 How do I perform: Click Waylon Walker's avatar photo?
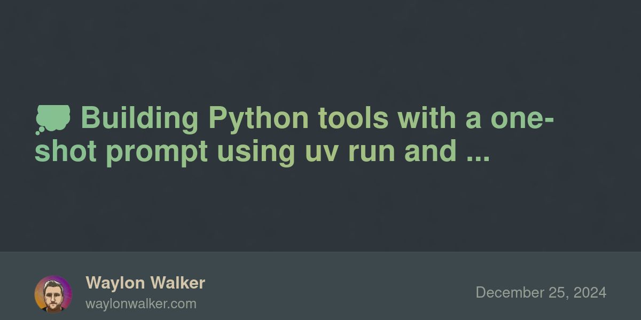click(53, 294)
